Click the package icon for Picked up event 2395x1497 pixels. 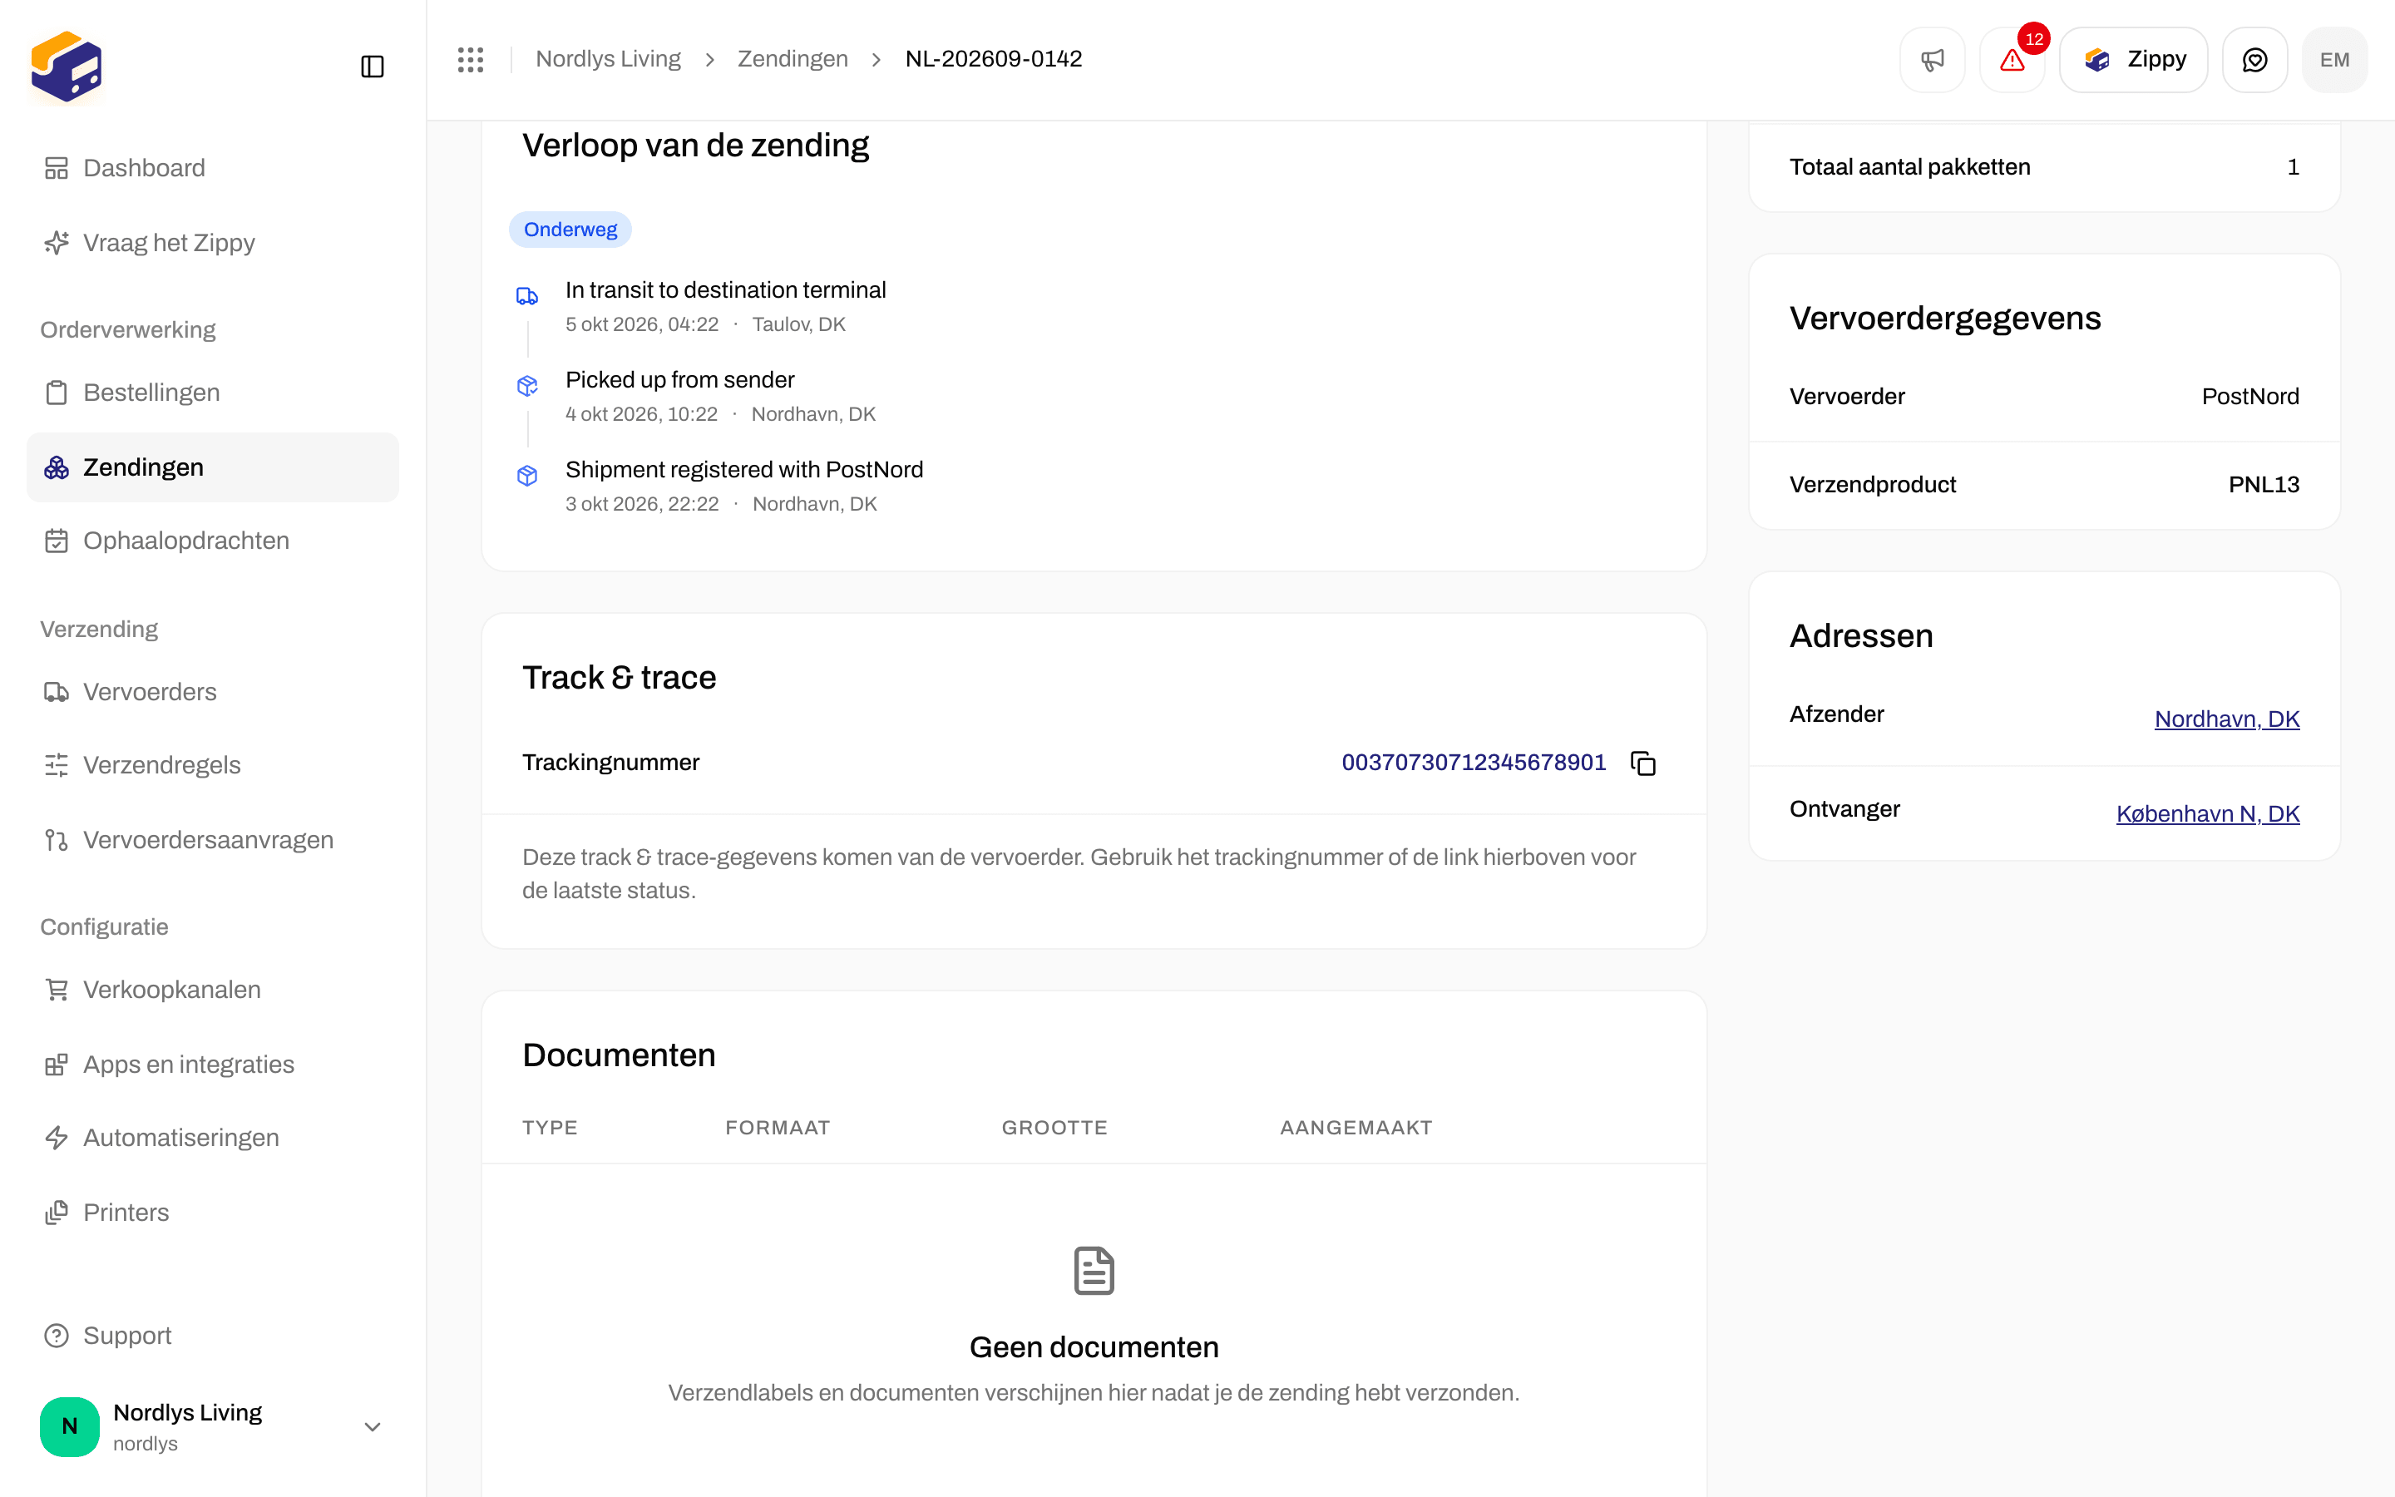click(x=527, y=386)
